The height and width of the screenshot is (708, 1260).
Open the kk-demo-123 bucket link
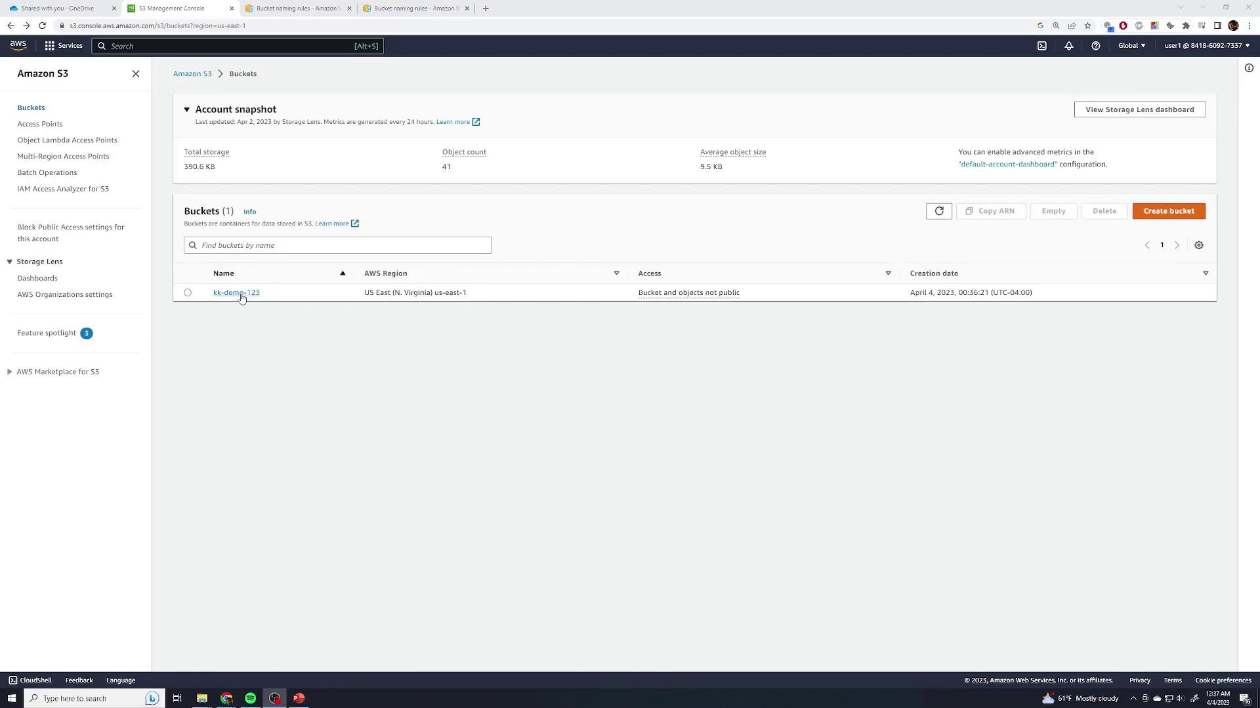click(x=236, y=292)
